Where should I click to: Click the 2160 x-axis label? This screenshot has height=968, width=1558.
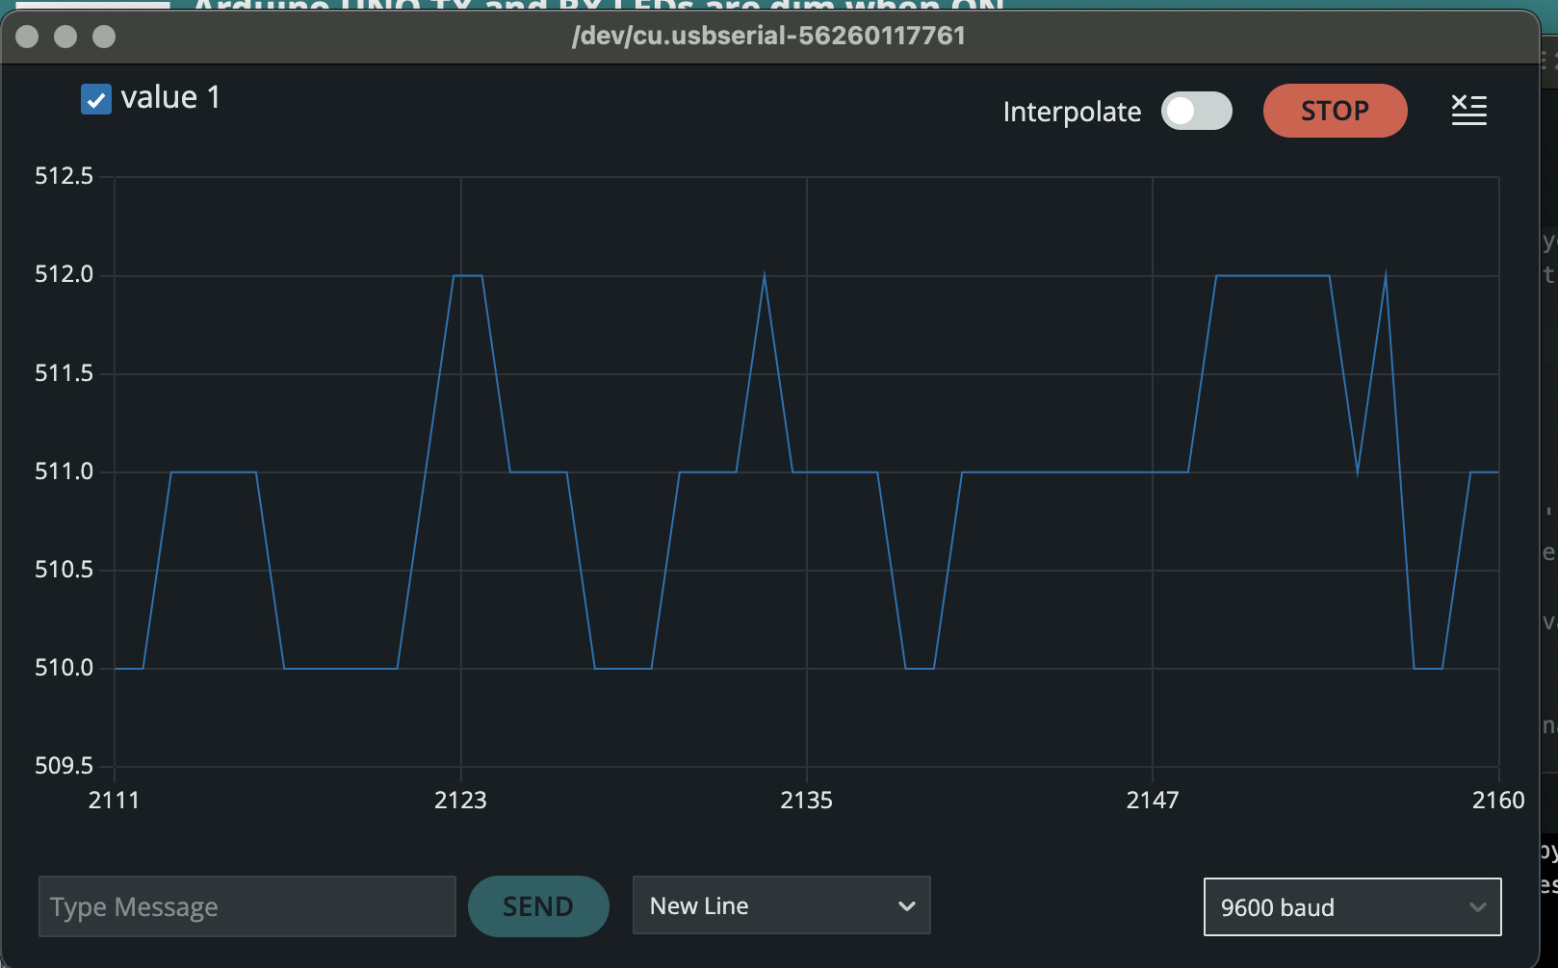tap(1497, 800)
